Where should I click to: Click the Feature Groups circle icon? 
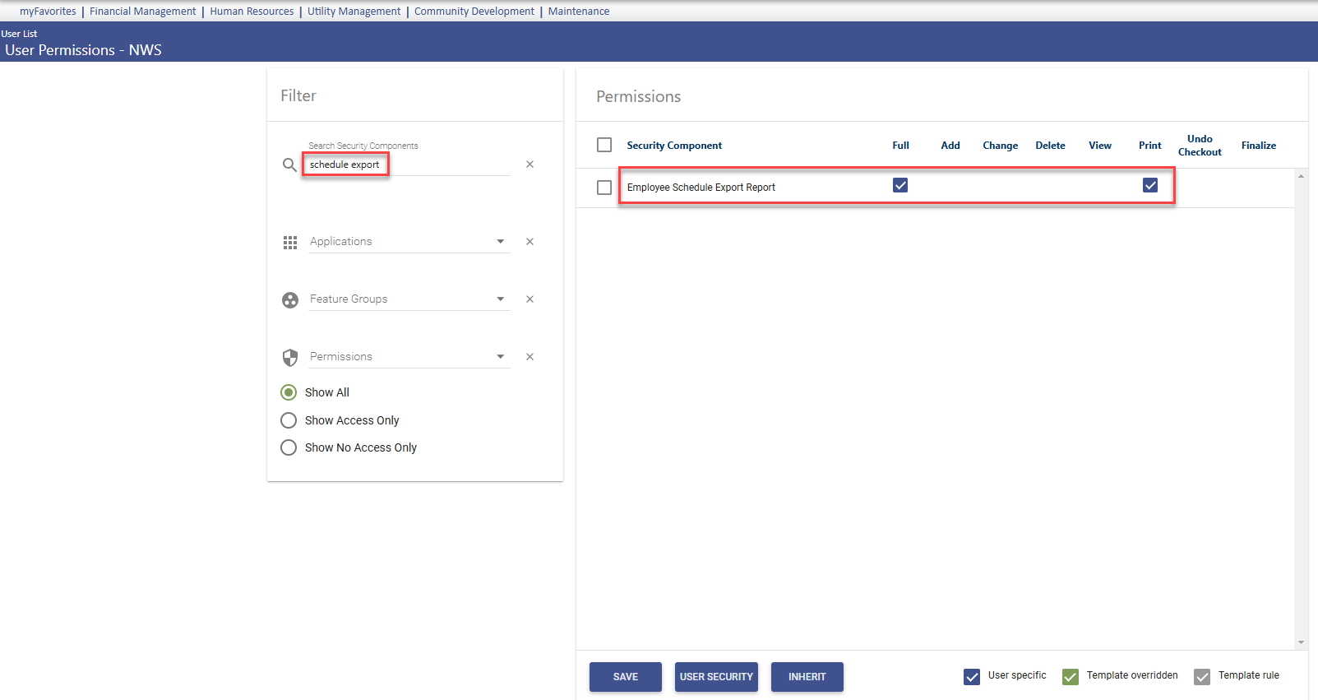[x=290, y=300]
